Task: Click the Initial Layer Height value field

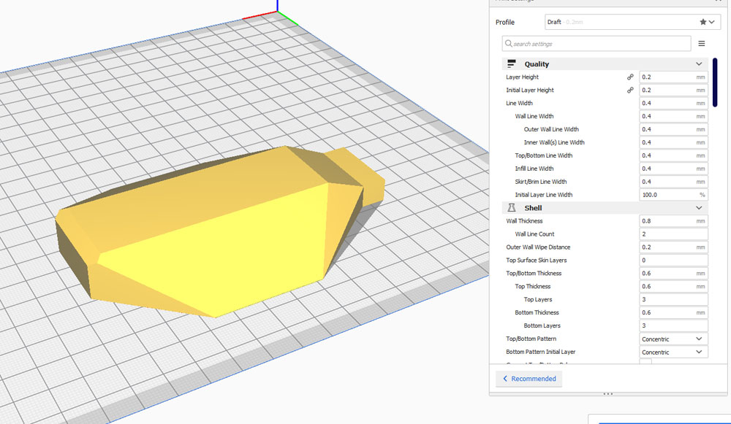Action: tap(673, 90)
